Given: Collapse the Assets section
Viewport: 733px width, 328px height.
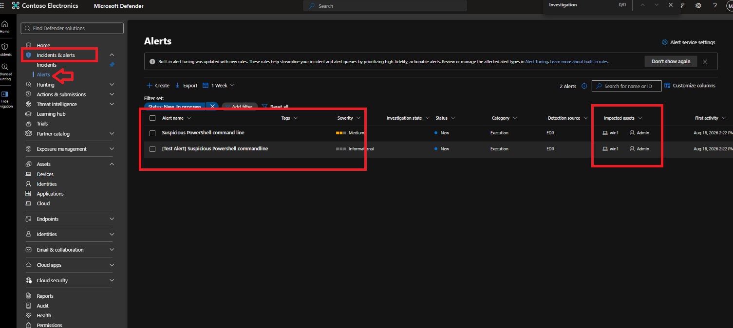Looking at the screenshot, I should coord(112,164).
